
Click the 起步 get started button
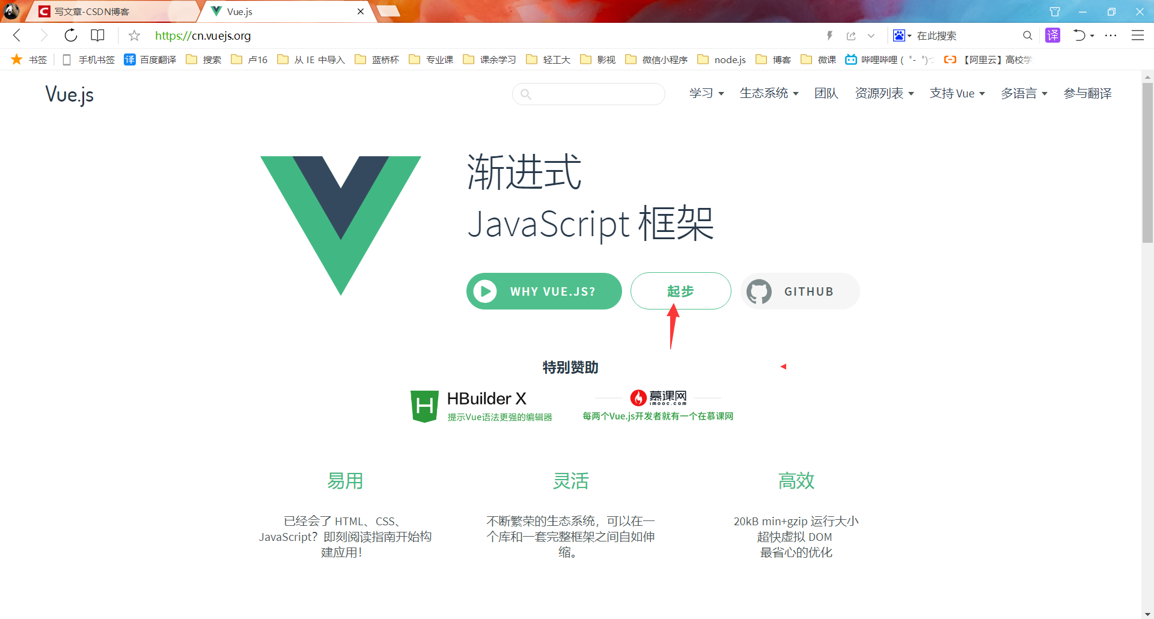680,291
